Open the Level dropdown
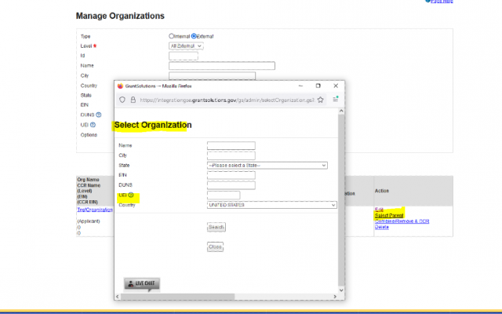This screenshot has height=314, width=502. (x=187, y=46)
